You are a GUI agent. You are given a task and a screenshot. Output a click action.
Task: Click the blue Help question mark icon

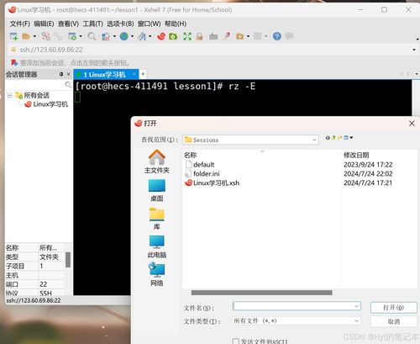coord(277,36)
